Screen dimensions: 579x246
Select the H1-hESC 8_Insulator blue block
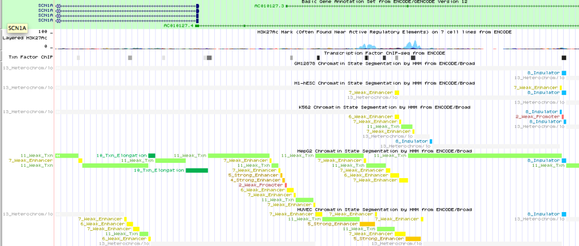click(564, 93)
